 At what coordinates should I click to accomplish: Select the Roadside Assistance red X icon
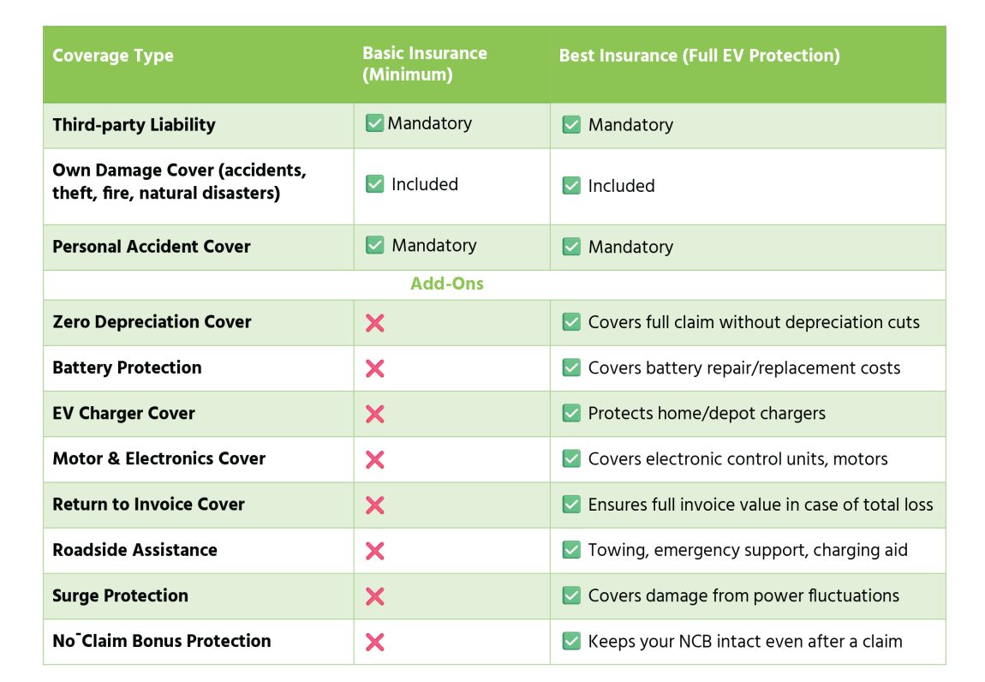[x=374, y=550]
